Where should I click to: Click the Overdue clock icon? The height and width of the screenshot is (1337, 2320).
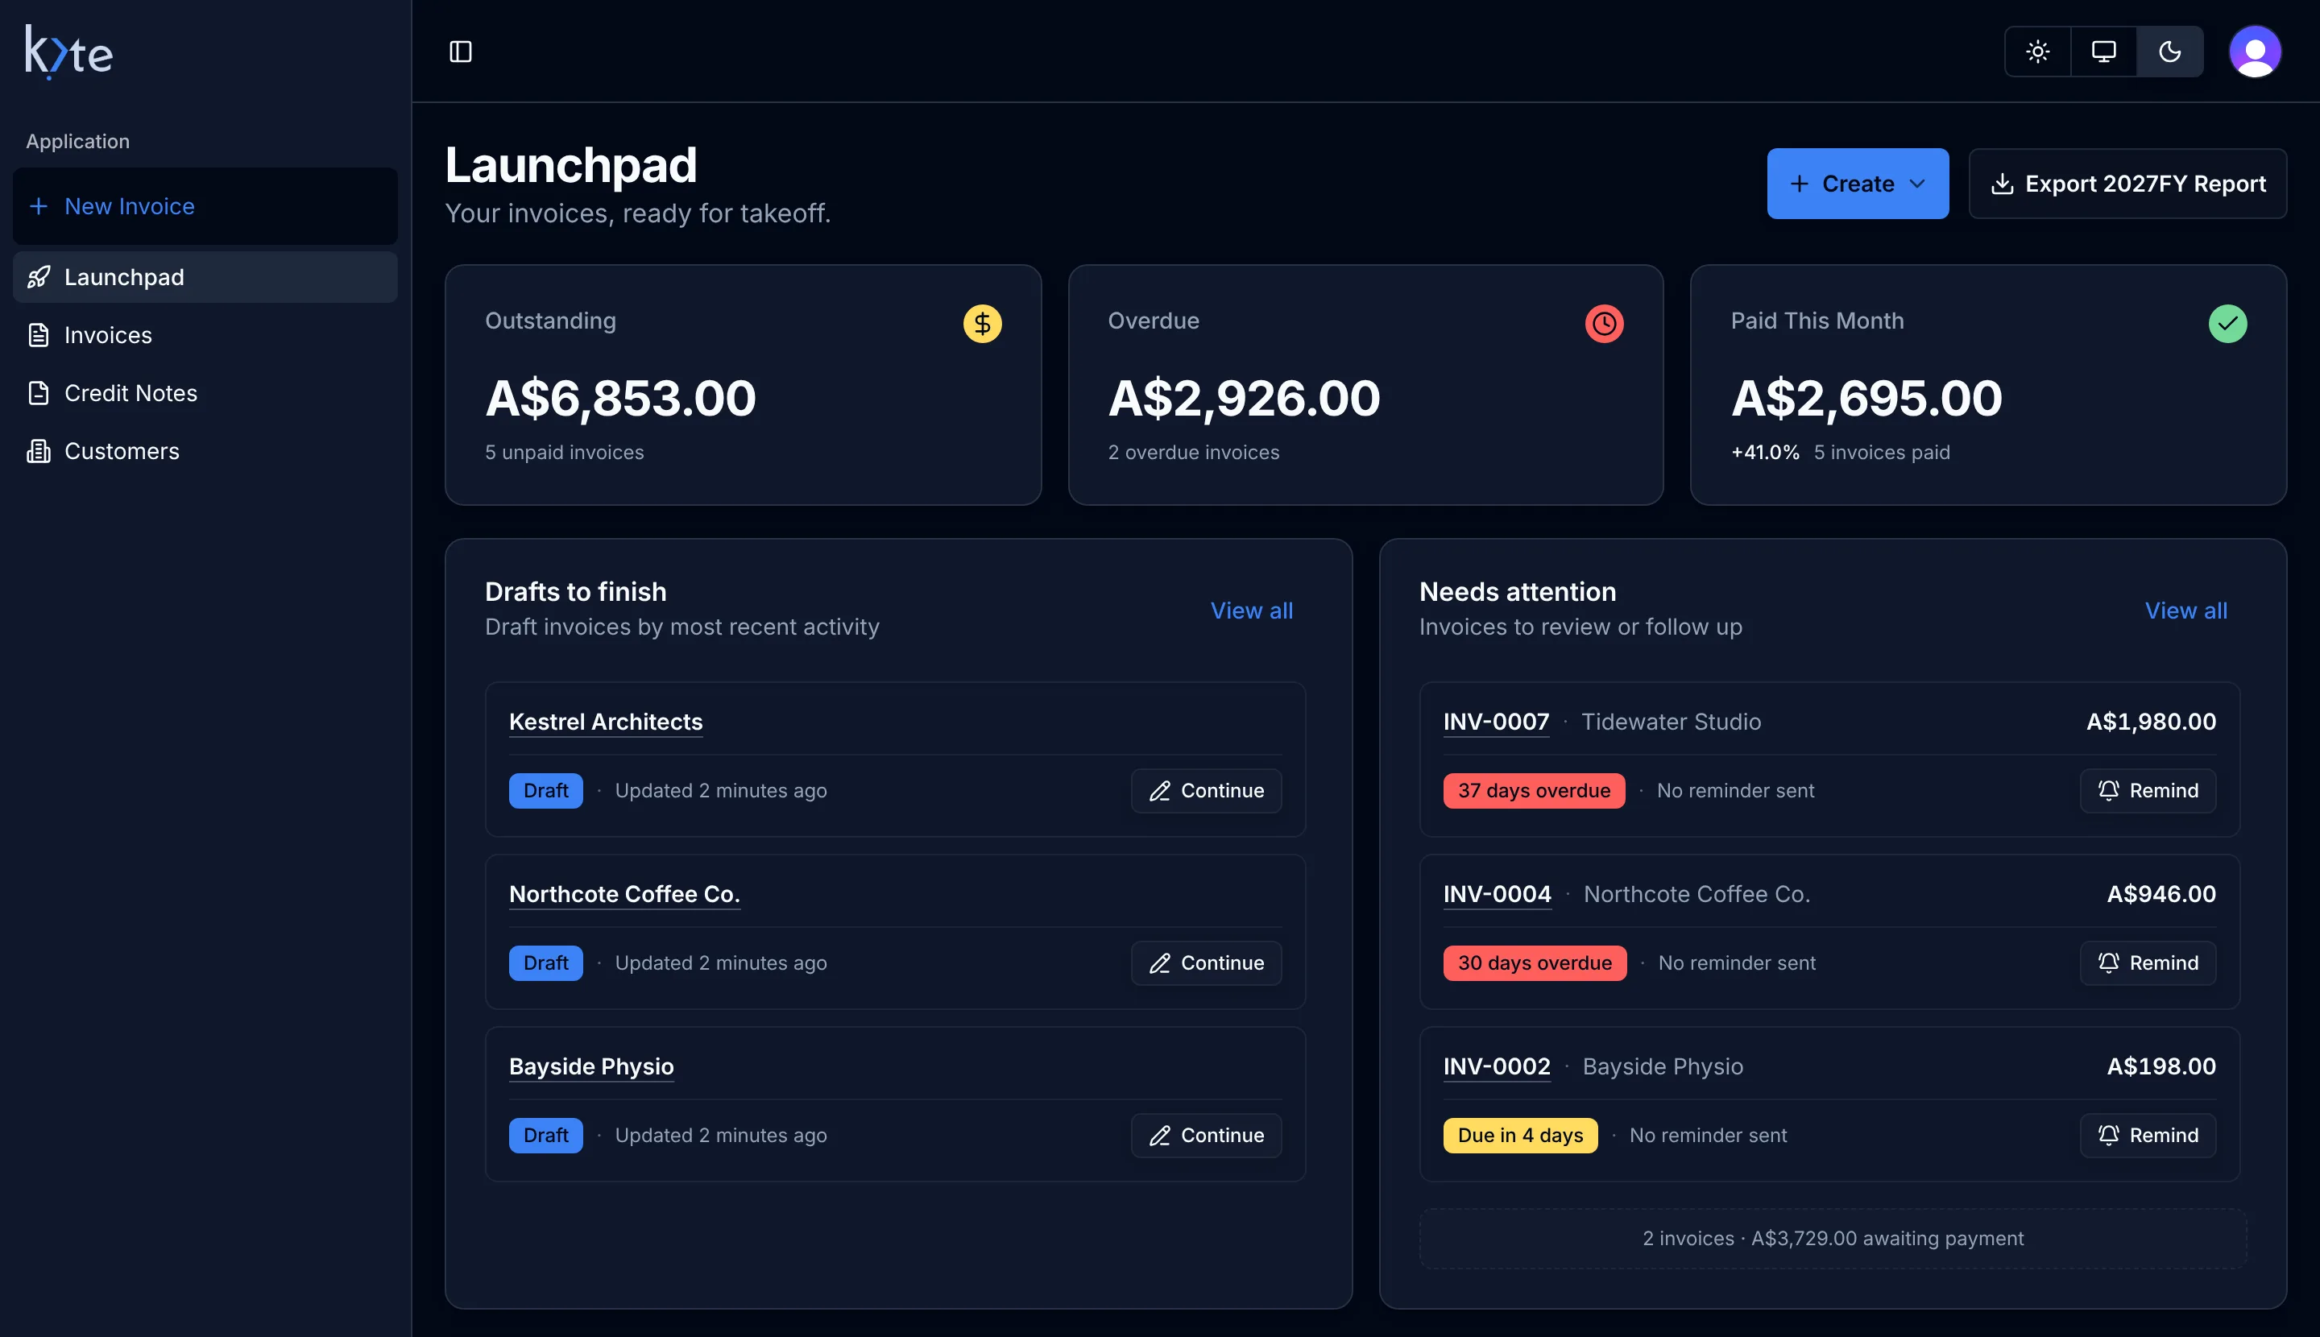click(x=1604, y=323)
